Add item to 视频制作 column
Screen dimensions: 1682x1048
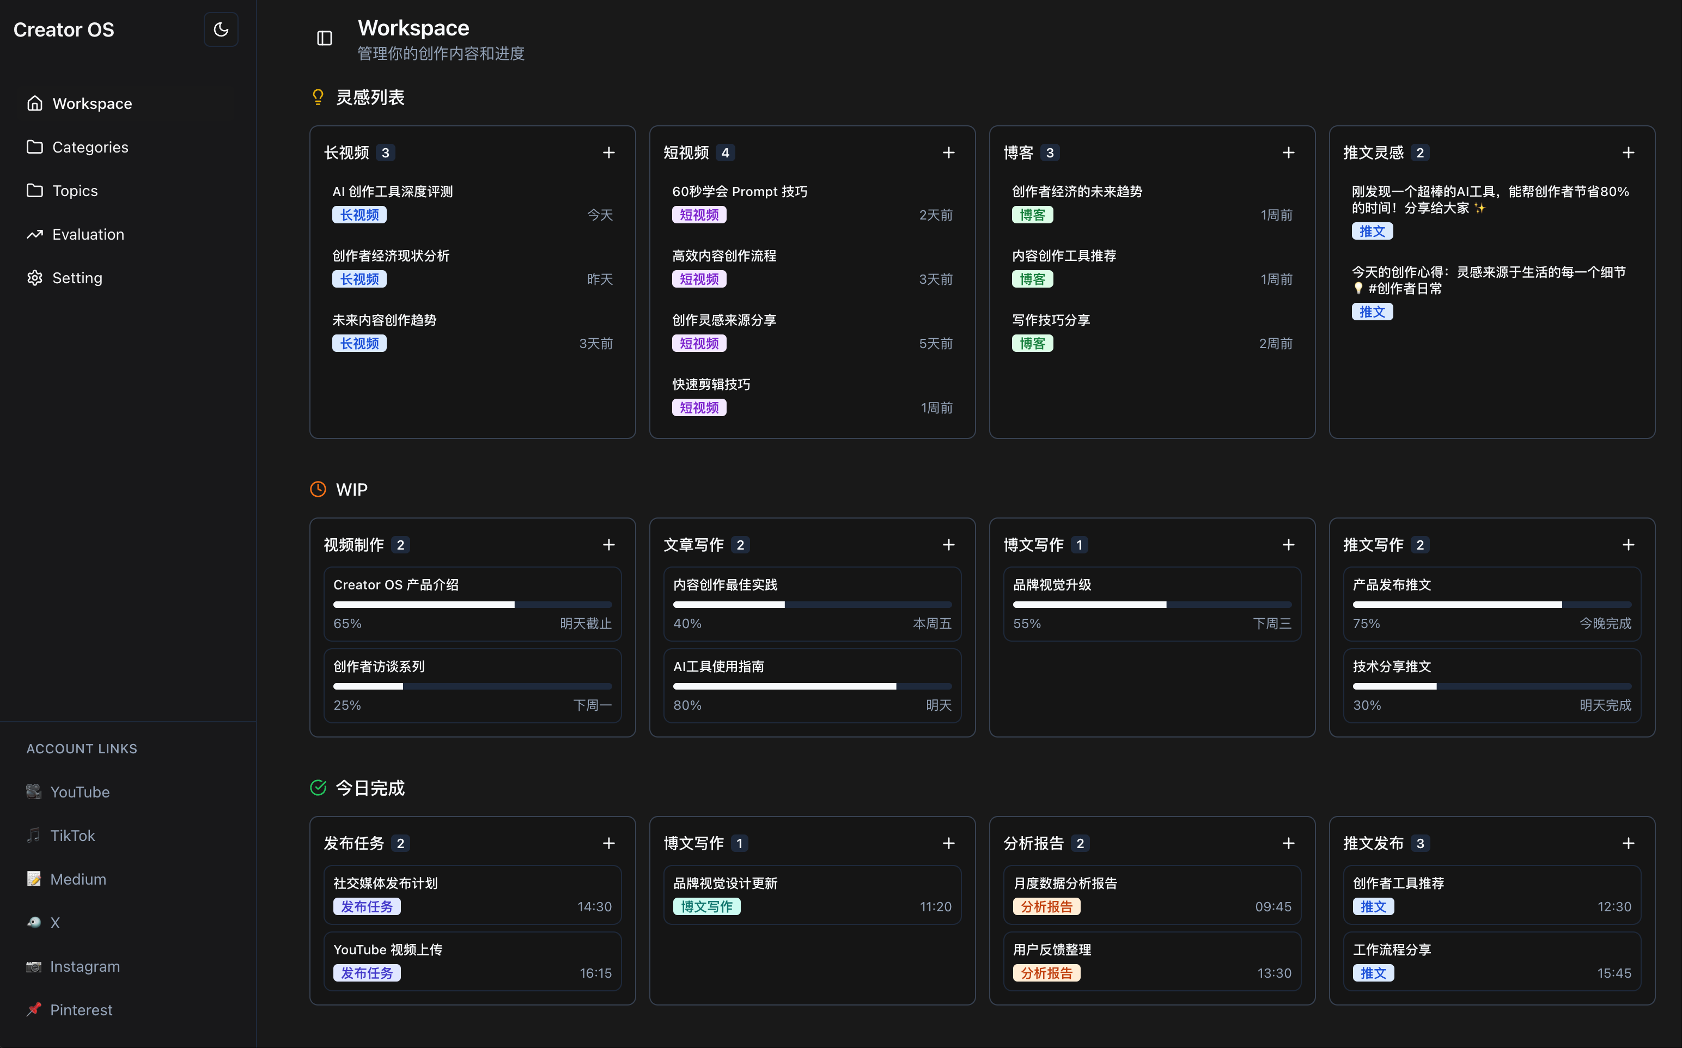pyautogui.click(x=608, y=545)
